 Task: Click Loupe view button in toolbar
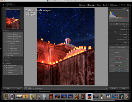tap(26, 88)
